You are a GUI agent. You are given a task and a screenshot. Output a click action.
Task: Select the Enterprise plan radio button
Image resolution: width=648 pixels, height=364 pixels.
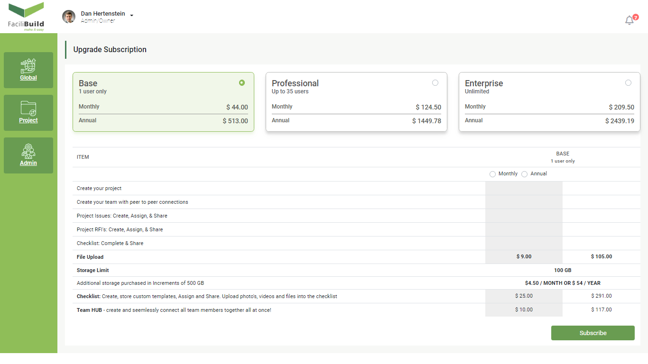(x=628, y=83)
